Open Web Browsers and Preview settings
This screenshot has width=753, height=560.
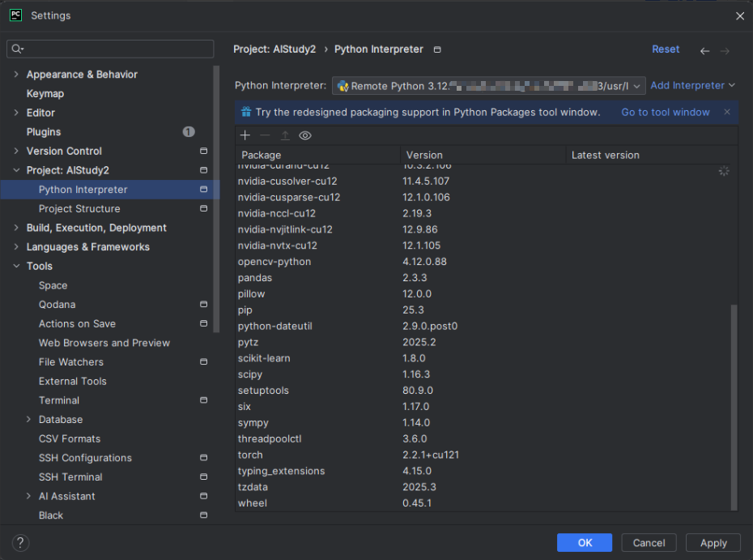tap(104, 343)
